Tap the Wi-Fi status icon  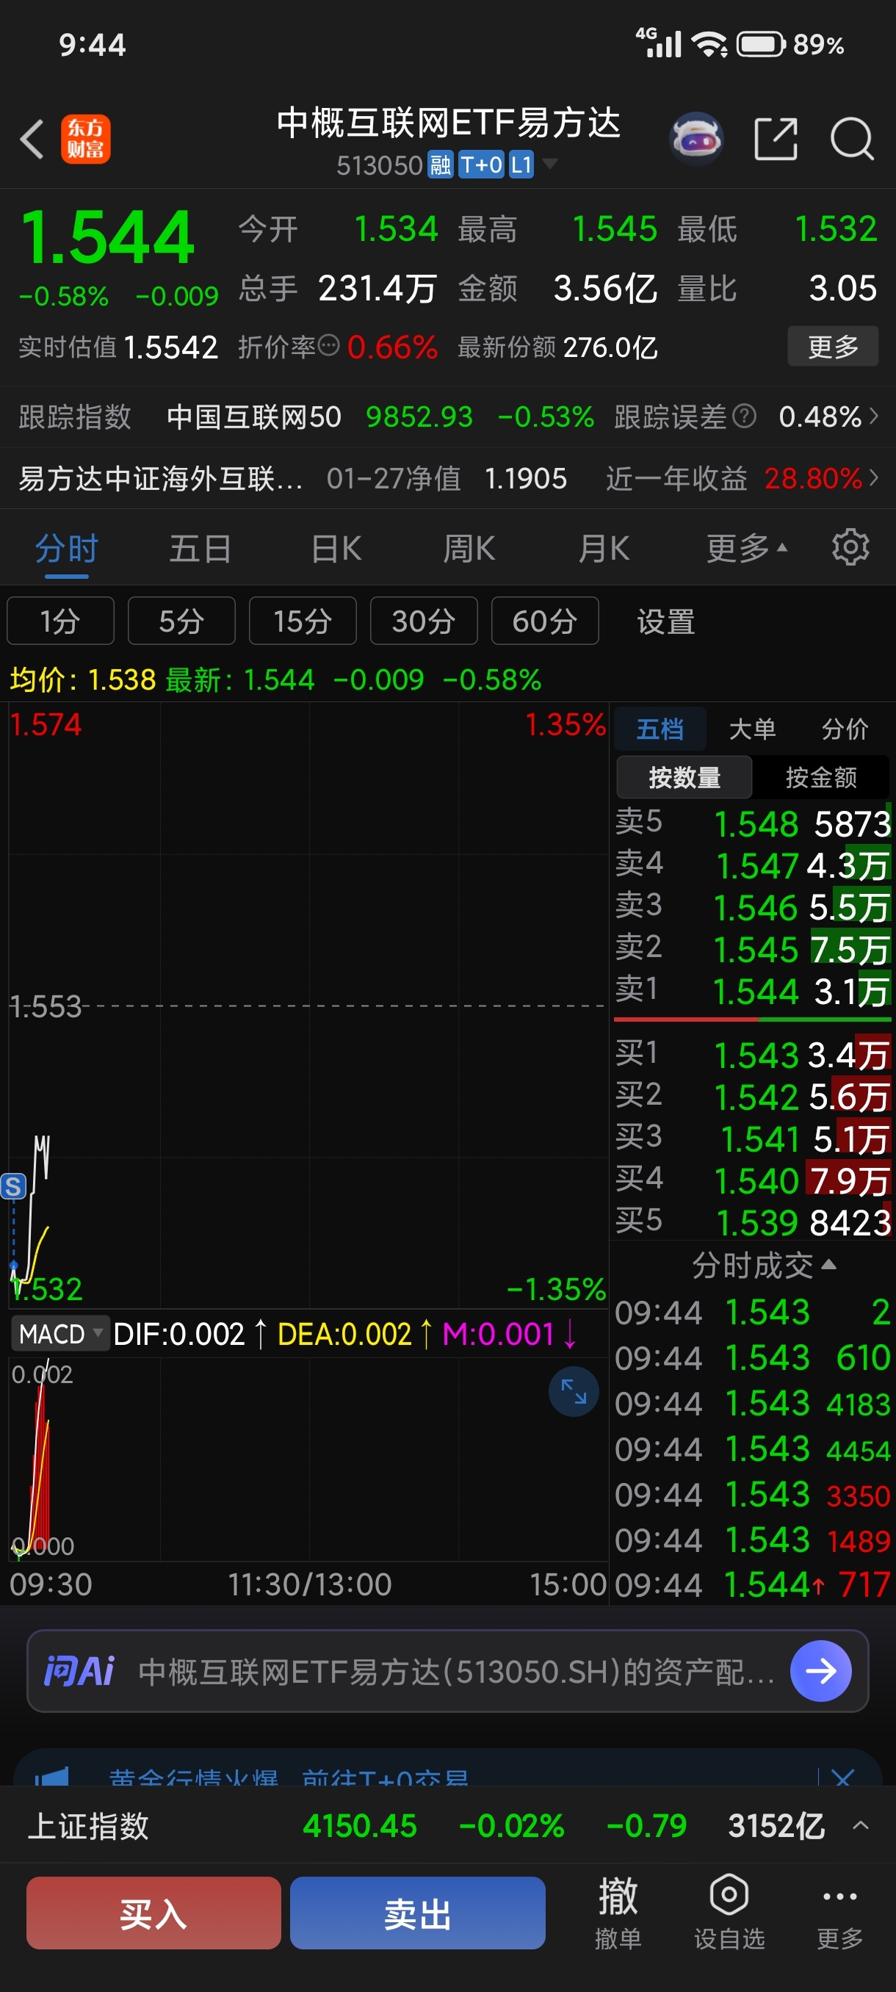(709, 44)
